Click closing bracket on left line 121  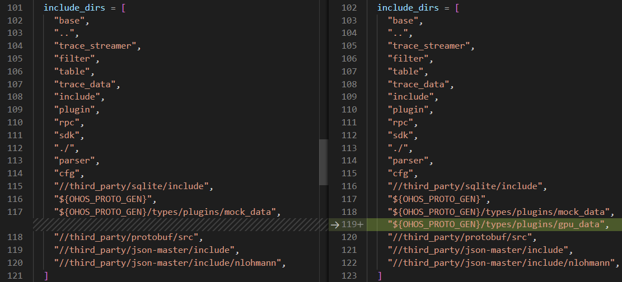pyautogui.click(x=46, y=276)
